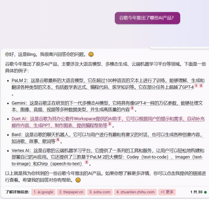Viewport: 209px width, 199px height.
Task: Click the user question bubble about Google AI products
Action: point(148,18)
